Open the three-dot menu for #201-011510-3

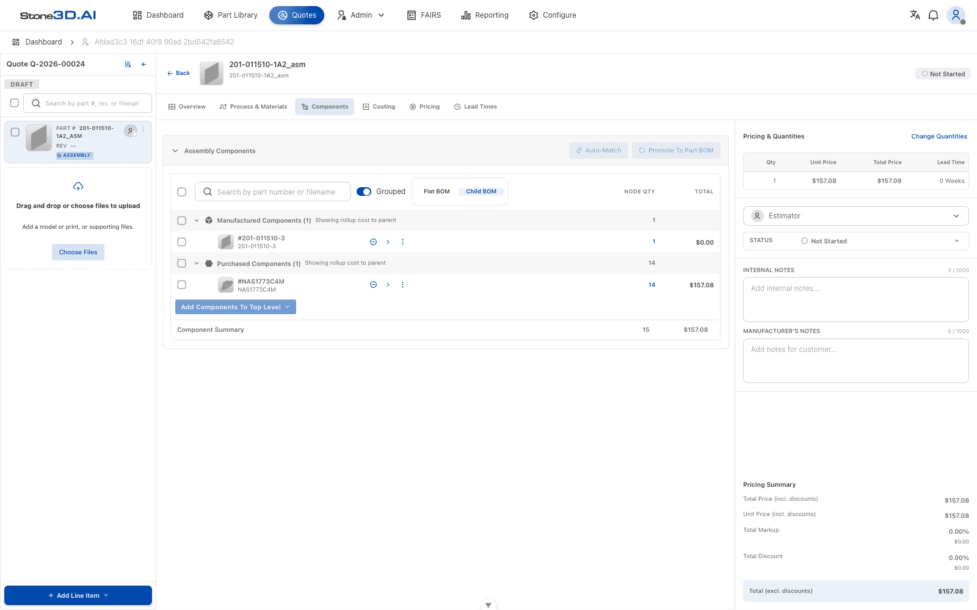click(x=402, y=242)
